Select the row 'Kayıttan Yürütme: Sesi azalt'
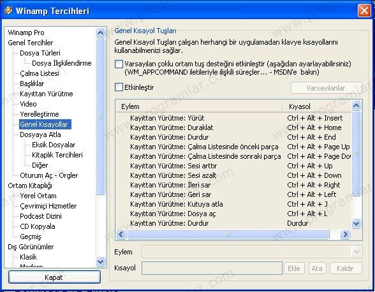The image size is (375, 292). pos(233,175)
